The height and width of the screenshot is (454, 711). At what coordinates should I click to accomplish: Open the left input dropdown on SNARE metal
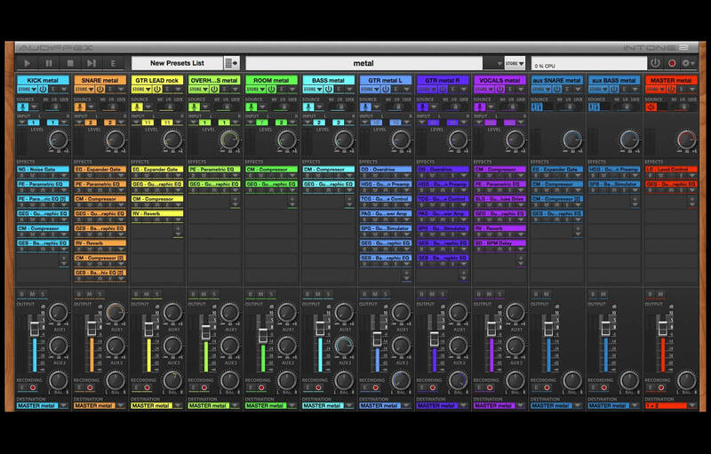(x=79, y=123)
